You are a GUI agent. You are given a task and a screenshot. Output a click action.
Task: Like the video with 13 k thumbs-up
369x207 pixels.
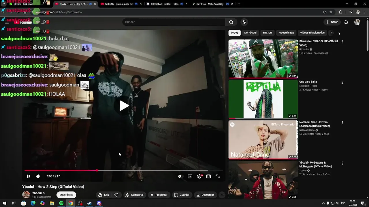(x=103, y=195)
